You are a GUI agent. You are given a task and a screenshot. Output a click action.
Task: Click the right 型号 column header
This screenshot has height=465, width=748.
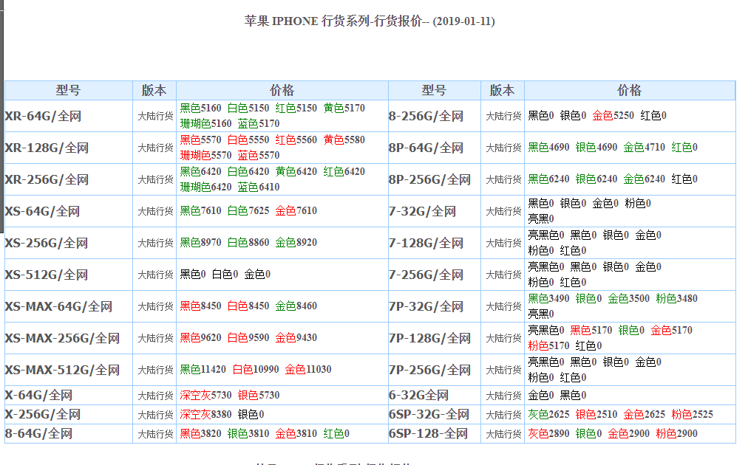tap(435, 91)
